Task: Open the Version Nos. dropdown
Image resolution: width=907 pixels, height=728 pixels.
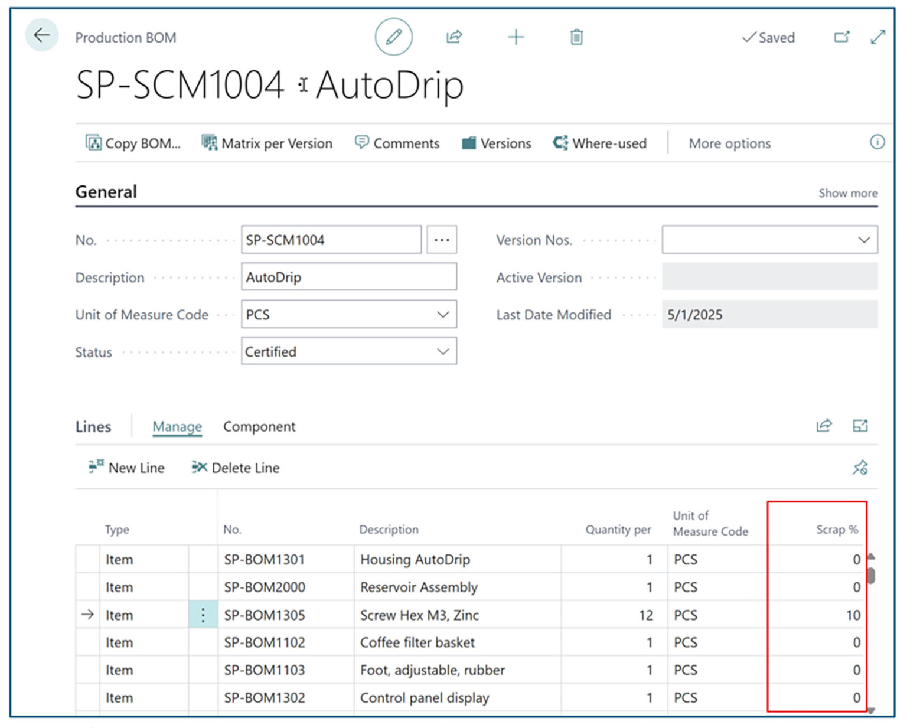Action: (863, 240)
